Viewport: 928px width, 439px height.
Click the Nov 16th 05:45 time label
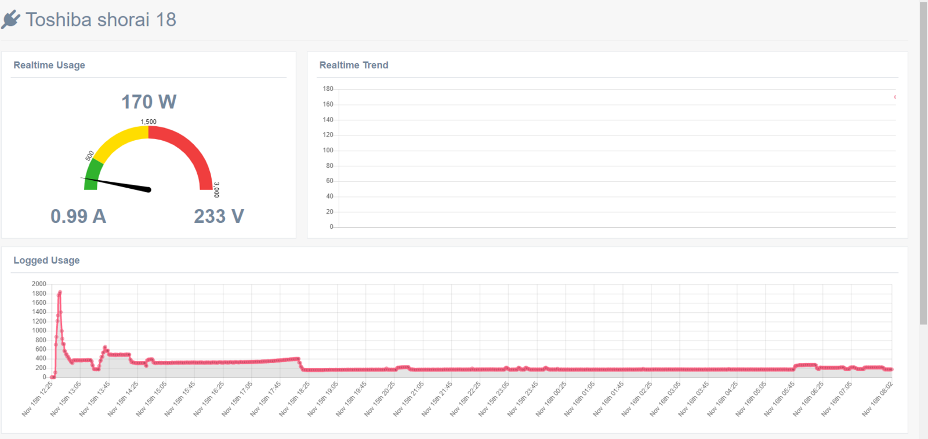(x=780, y=399)
